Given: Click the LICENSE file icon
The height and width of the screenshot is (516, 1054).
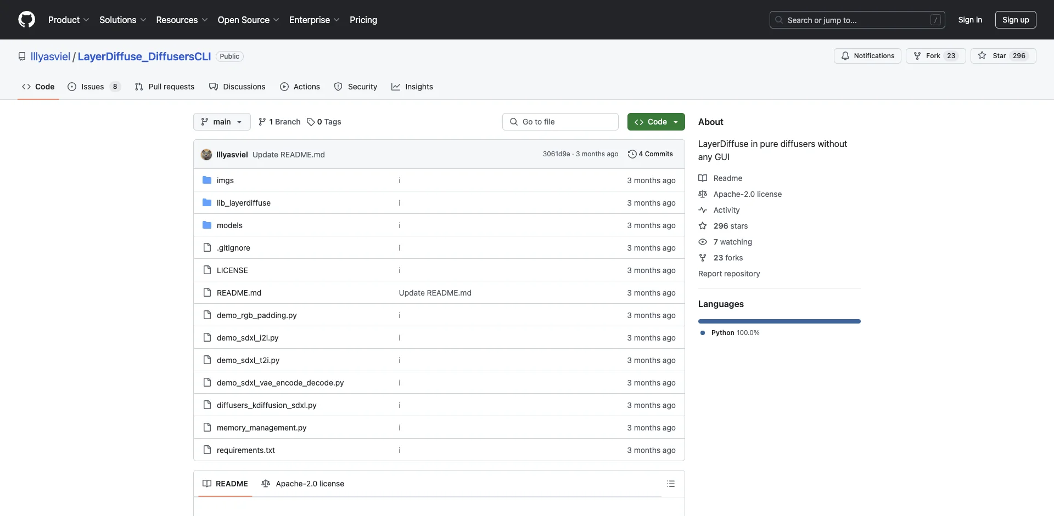Looking at the screenshot, I should pyautogui.click(x=207, y=270).
